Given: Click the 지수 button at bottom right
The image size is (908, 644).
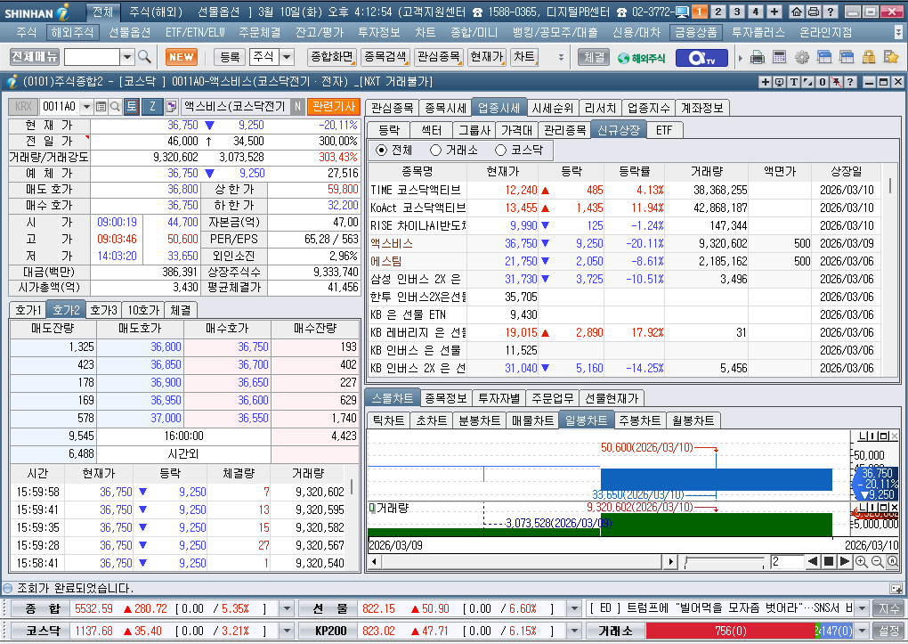Looking at the screenshot, I should 889,608.
